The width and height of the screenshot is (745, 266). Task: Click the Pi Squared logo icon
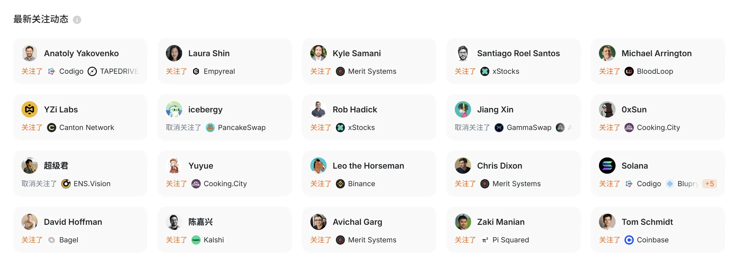tap(485, 240)
